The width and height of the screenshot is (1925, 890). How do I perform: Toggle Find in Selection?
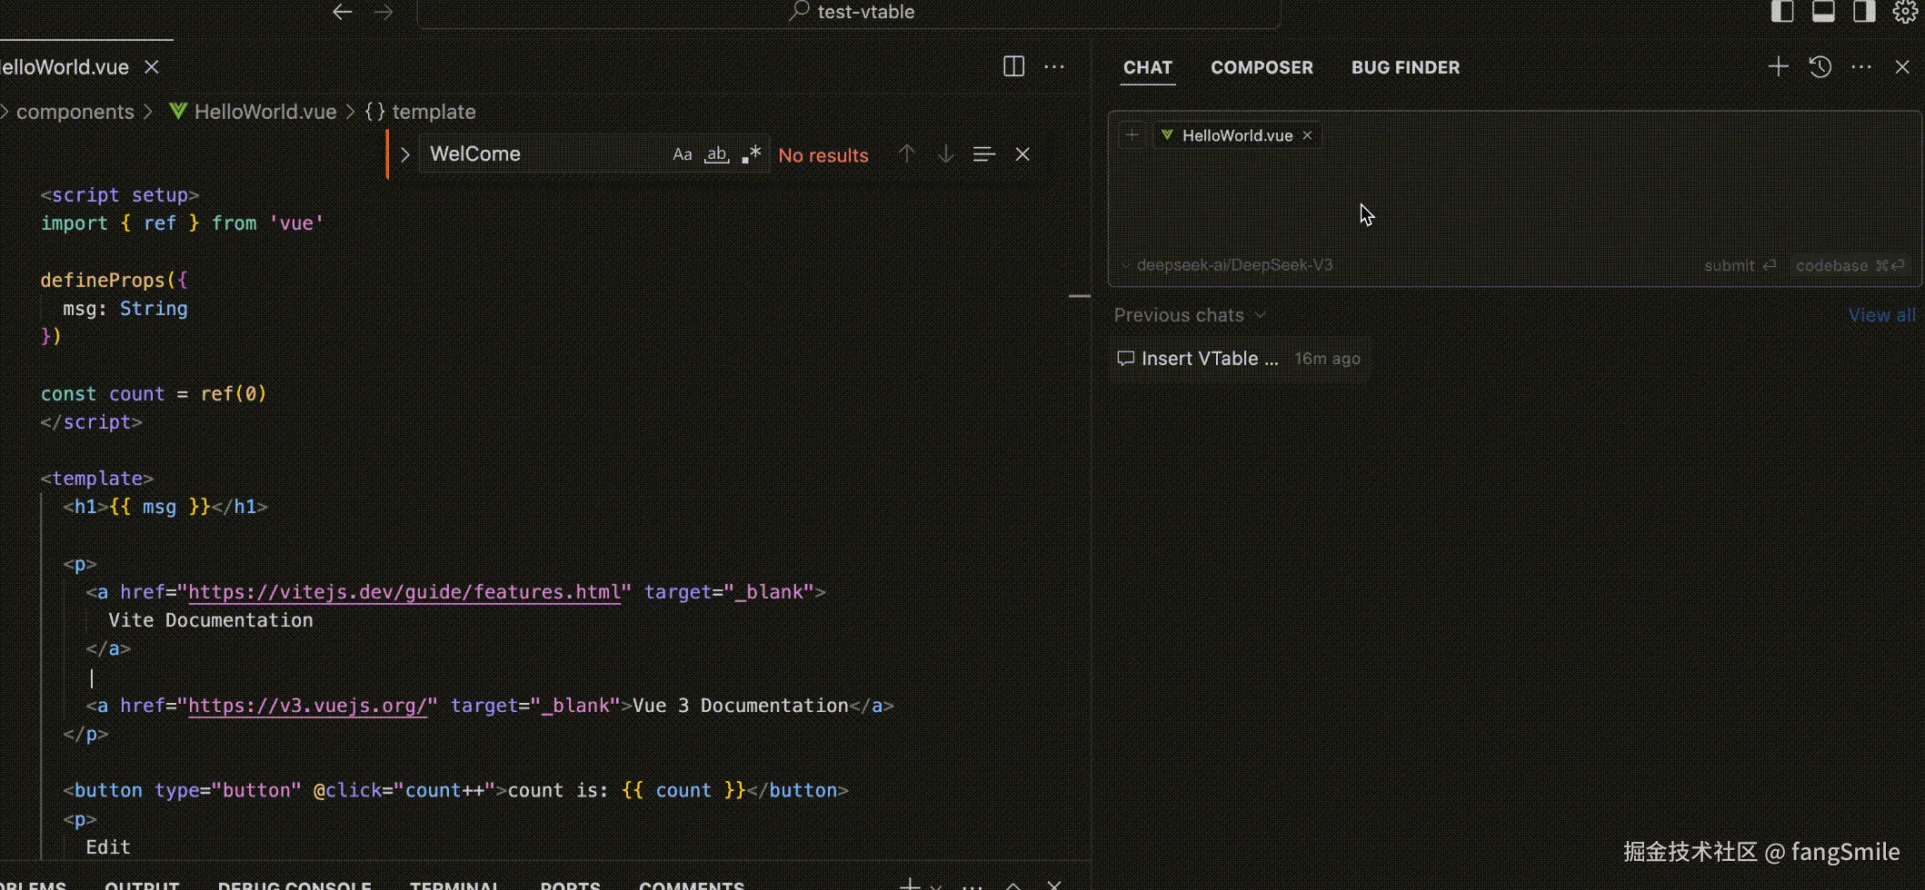pos(984,154)
